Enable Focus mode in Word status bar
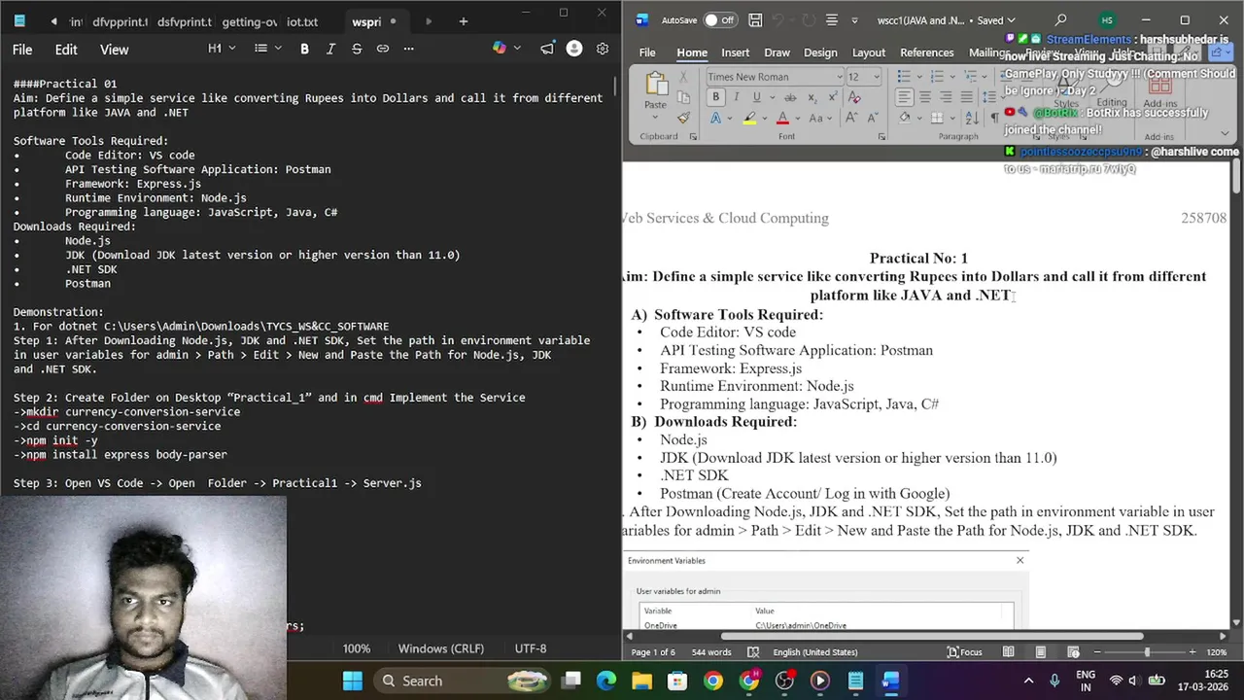The image size is (1244, 700). (964, 652)
